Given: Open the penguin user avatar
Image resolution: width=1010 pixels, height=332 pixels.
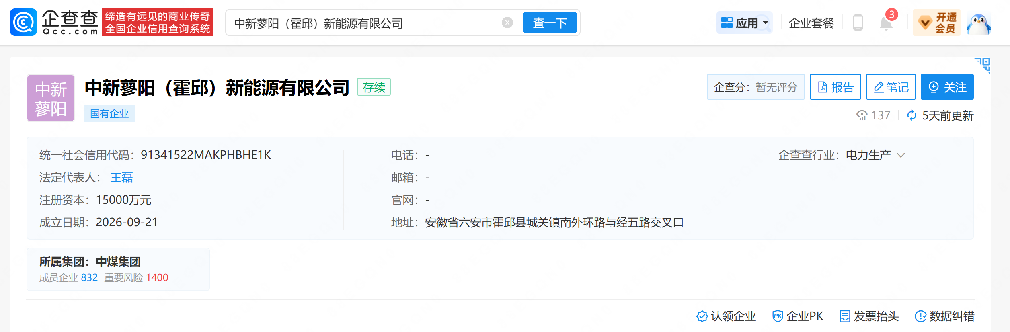Looking at the screenshot, I should click(x=978, y=23).
